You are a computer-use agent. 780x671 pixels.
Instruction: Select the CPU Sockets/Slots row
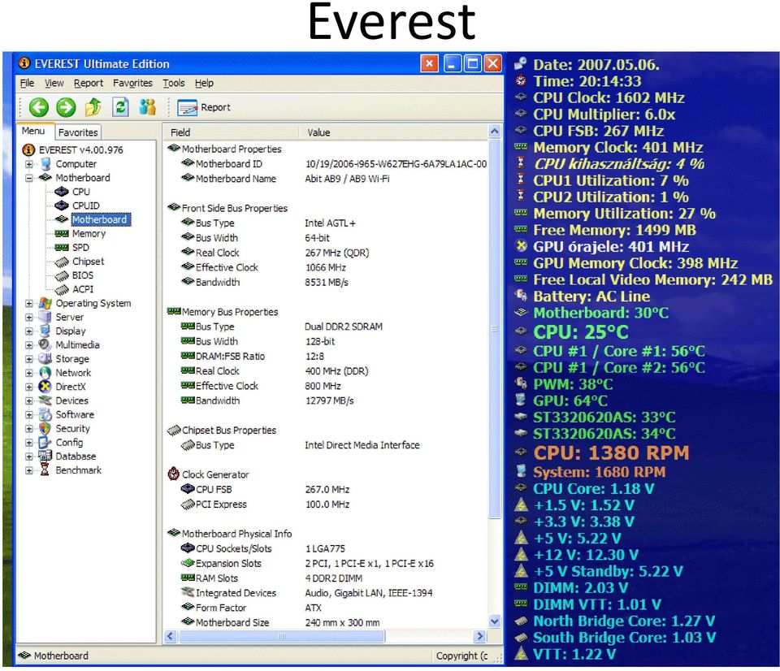tap(326, 548)
